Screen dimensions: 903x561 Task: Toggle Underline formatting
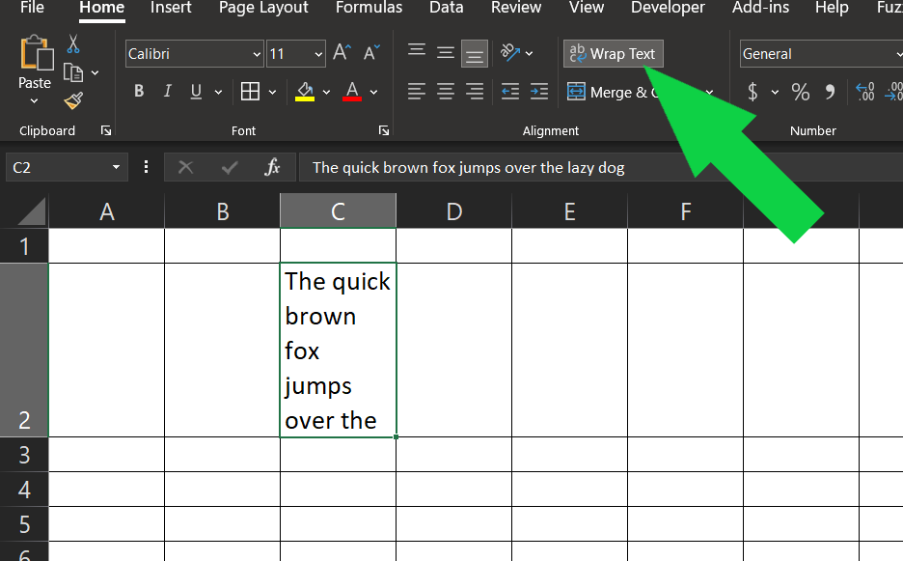click(196, 91)
